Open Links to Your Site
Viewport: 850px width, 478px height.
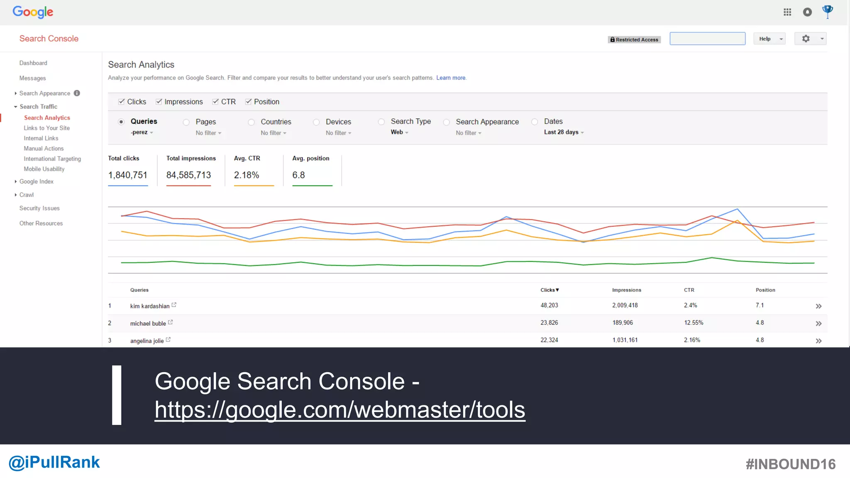coord(46,128)
